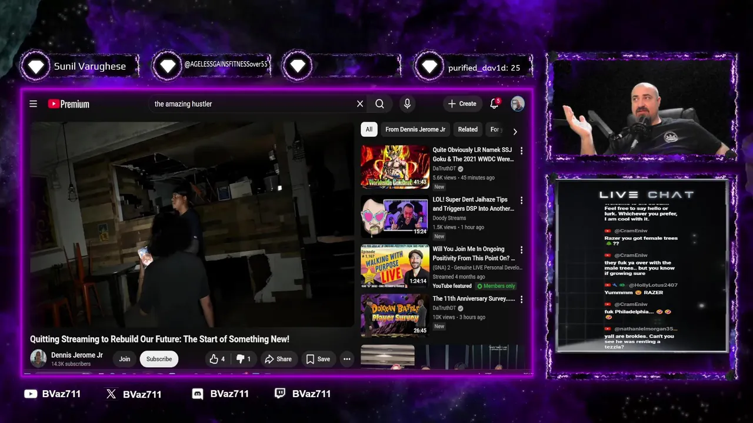753x423 pixels.
Task: Dislike the video with thumbs down
Action: (x=244, y=359)
